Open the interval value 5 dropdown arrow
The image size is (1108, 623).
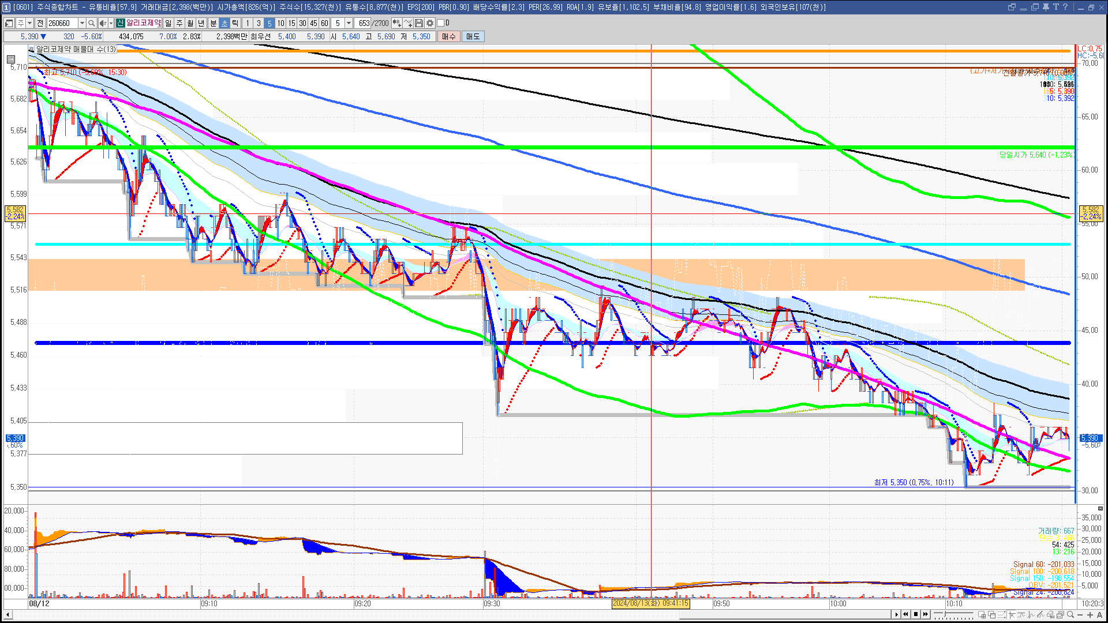click(x=349, y=23)
